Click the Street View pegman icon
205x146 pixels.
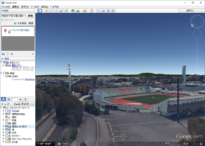click(197, 44)
